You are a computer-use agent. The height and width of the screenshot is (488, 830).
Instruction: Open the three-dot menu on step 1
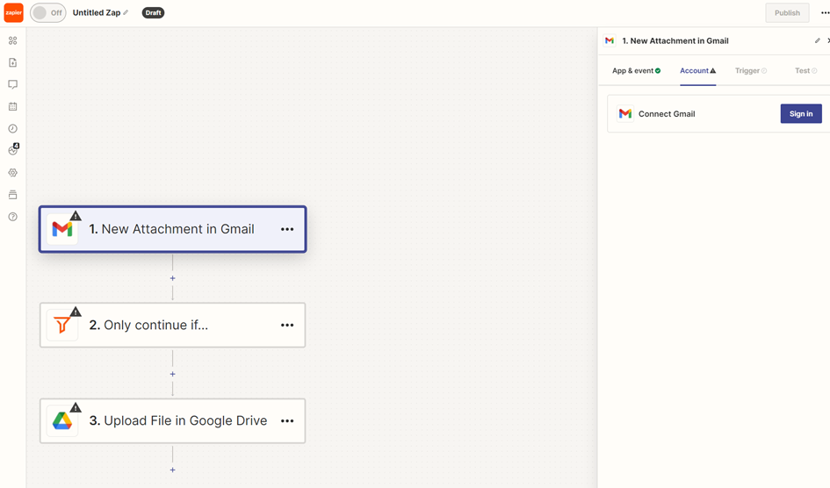[287, 229]
